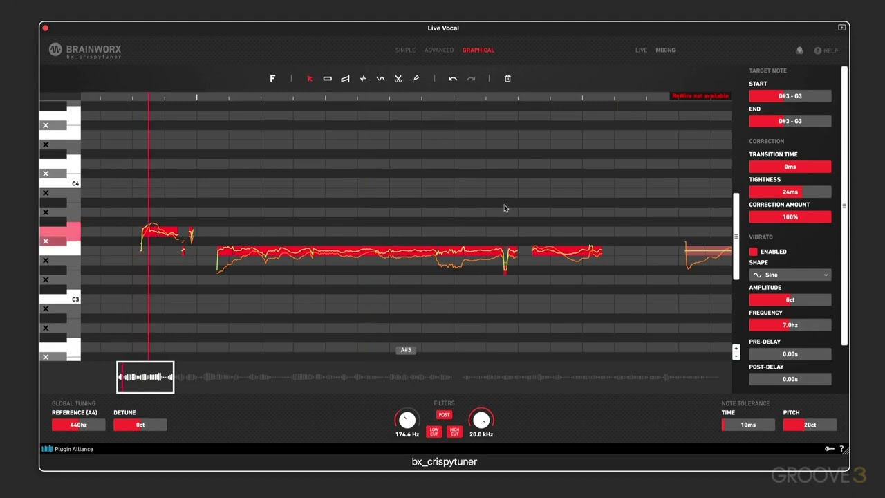Undo the last edit
Image resolution: width=885 pixels, height=498 pixels.
tap(453, 79)
